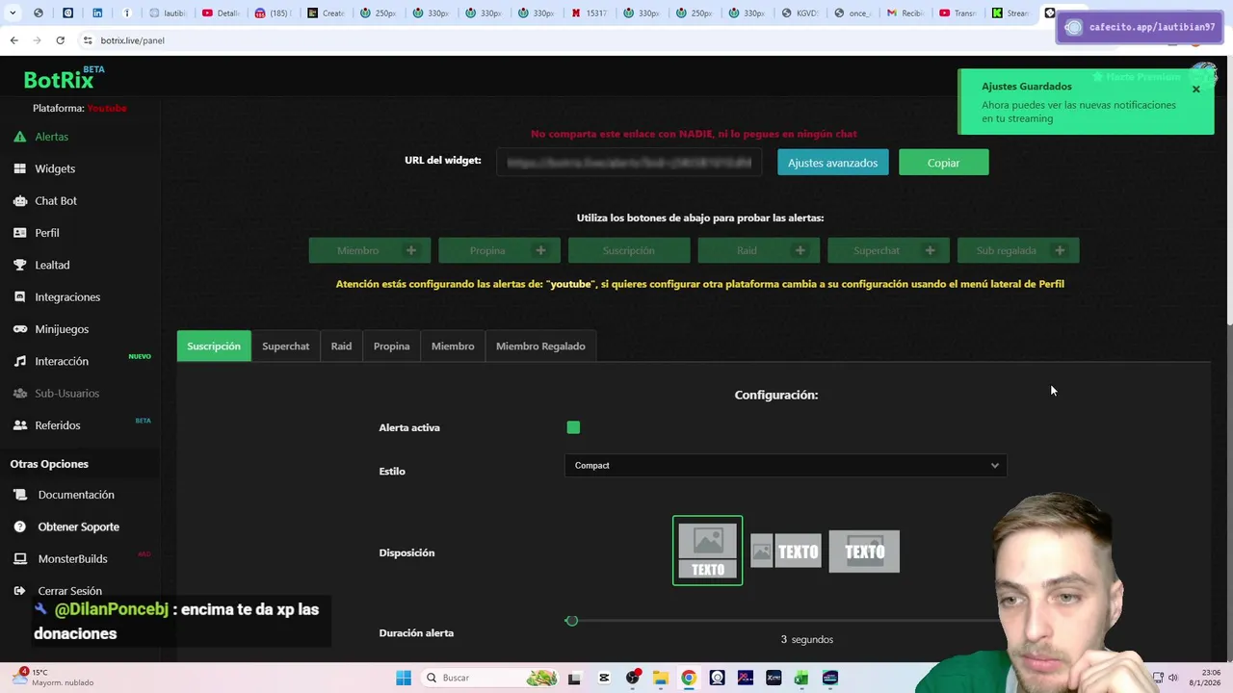The image size is (1233, 693).
Task: Select the Lealtad trophy icon
Action: [19, 265]
